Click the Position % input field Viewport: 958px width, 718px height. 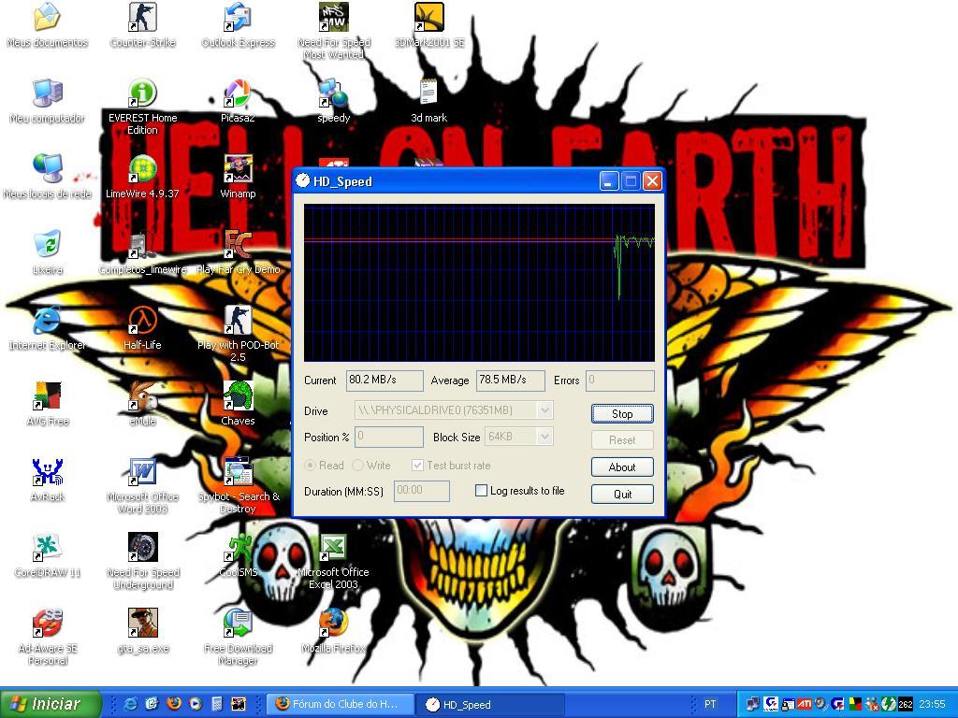388,437
